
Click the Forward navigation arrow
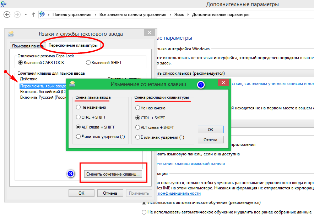click(x=17, y=15)
